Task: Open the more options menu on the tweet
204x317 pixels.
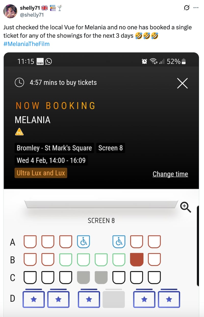Action: click(196, 8)
